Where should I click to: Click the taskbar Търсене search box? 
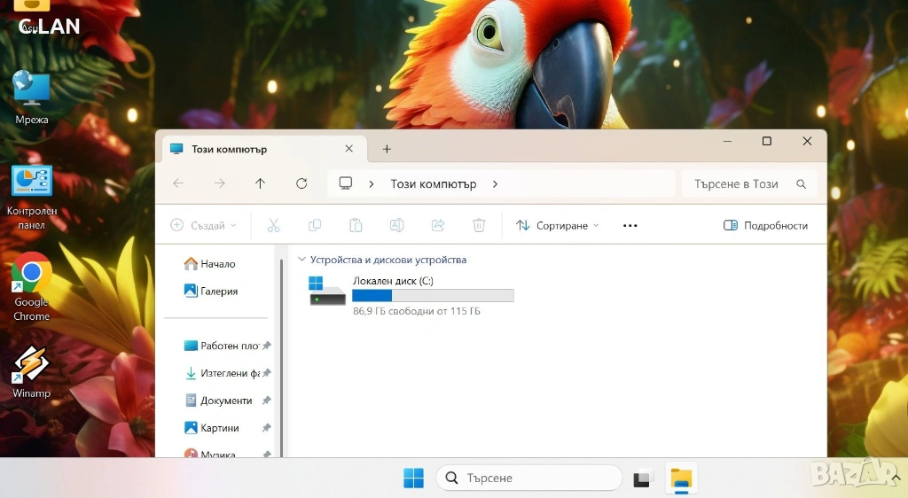(528, 478)
